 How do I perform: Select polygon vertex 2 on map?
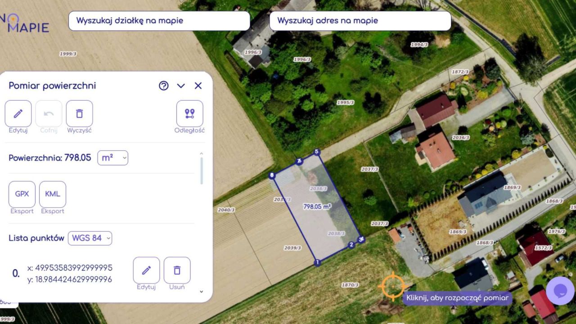click(351, 245)
